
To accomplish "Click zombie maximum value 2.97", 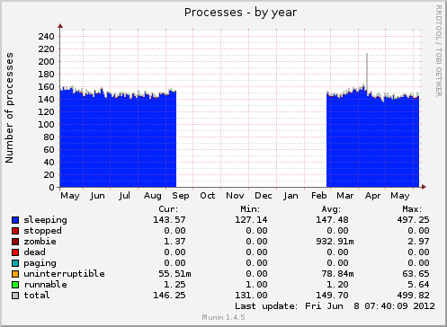I will pos(418,242).
